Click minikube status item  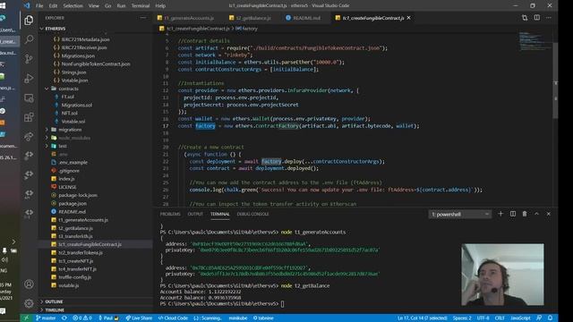[x=238, y=318]
